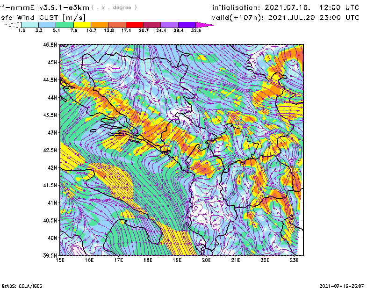
Task: Click the grey '( . x . degree )' text
Action: point(114,7)
